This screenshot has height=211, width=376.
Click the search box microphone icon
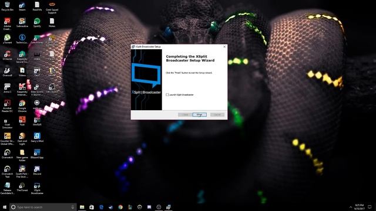click(x=73, y=207)
